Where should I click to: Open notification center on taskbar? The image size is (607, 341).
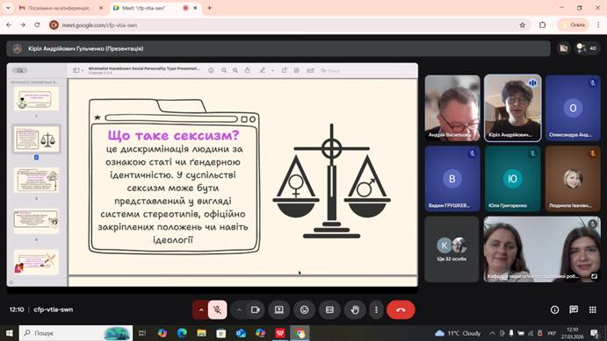tap(595, 333)
